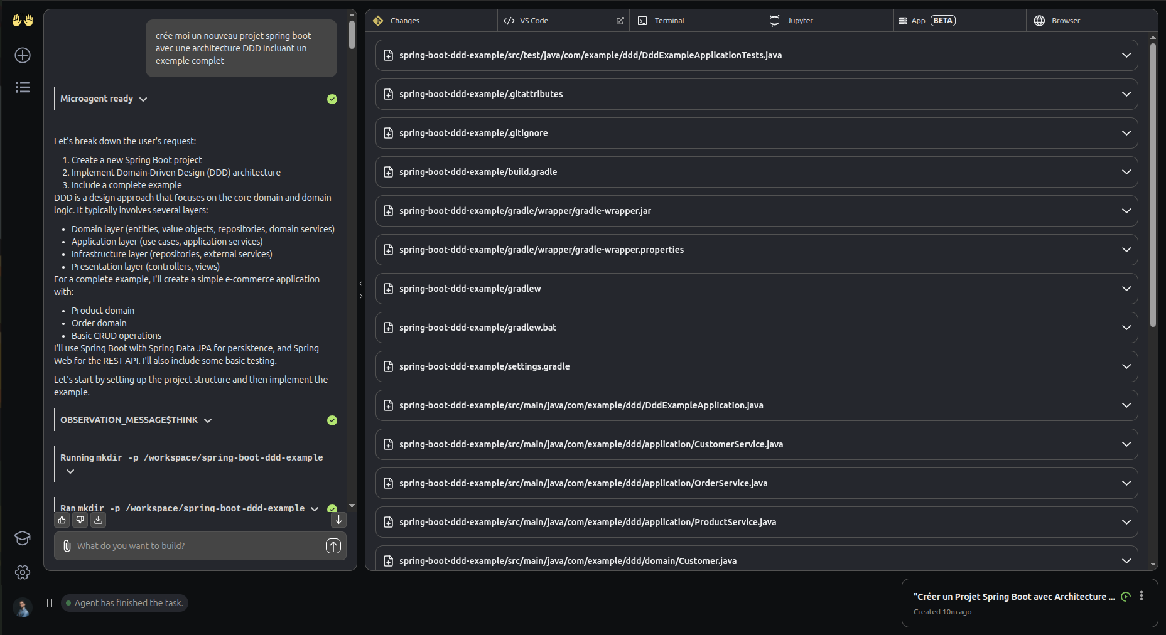The width and height of the screenshot is (1166, 635).
Task: Pause the agent with pause button
Action: (50, 603)
